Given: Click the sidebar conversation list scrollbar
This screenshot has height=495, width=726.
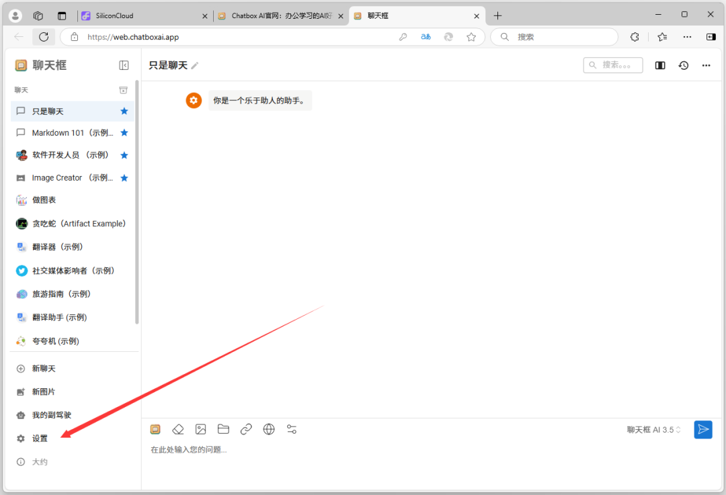Looking at the screenshot, I should (x=136, y=202).
